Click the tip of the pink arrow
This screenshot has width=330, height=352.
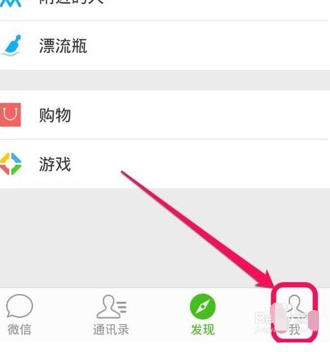pyautogui.click(x=274, y=285)
